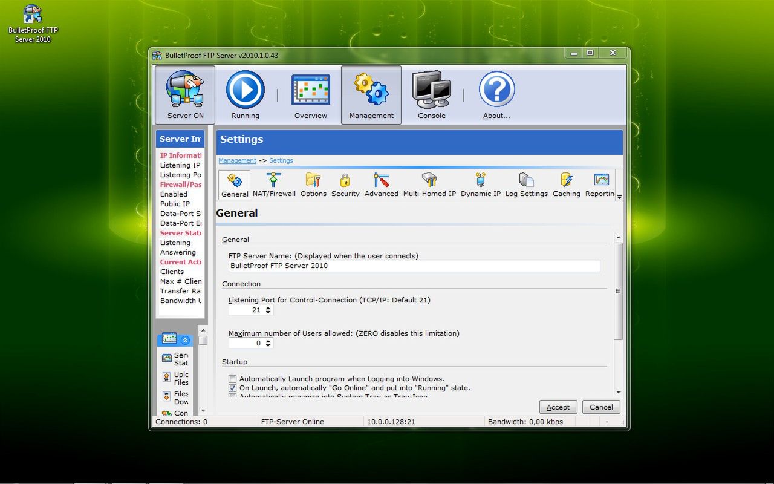The width and height of the screenshot is (774, 484).
Task: Click the Connections: 0 status bar entry
Action: [x=181, y=422]
